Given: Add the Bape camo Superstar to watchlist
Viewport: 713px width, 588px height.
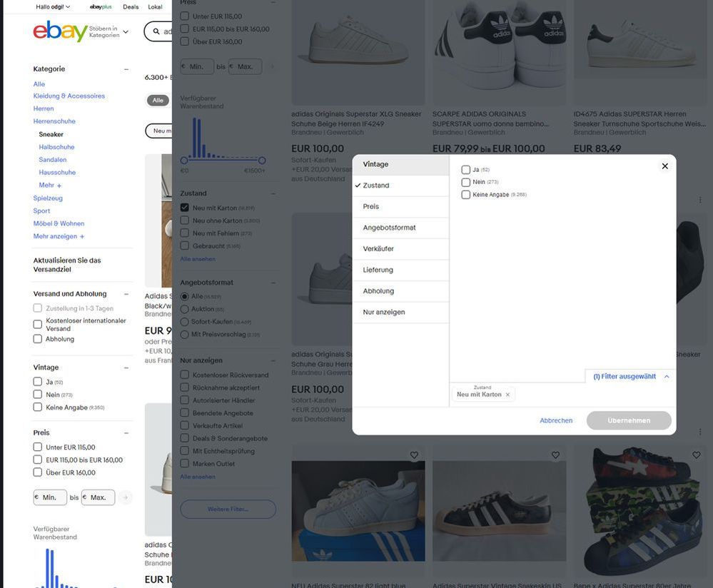Looking at the screenshot, I should click(697, 455).
